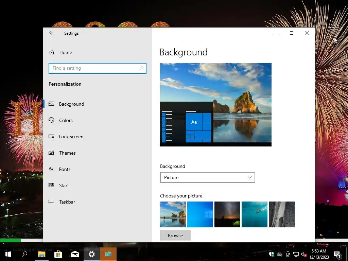The image size is (348, 261).
Task: Close the Settings window
Action: coord(307,33)
